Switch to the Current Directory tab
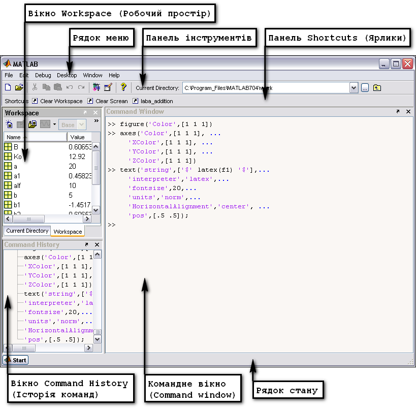This screenshot has height=409, width=416. click(x=27, y=231)
